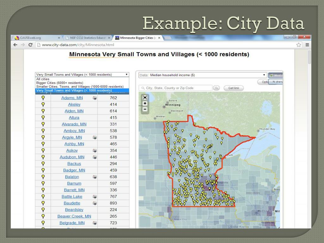Bookmark this page with the star icon
The image size is (324, 243).
pyautogui.click(x=299, y=45)
